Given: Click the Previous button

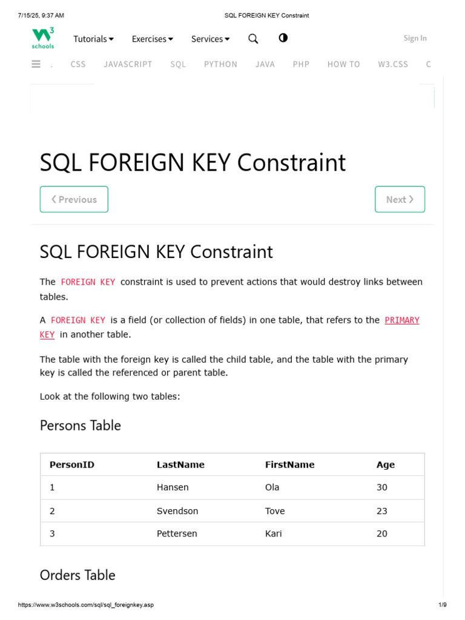Looking at the screenshot, I should (x=74, y=199).
